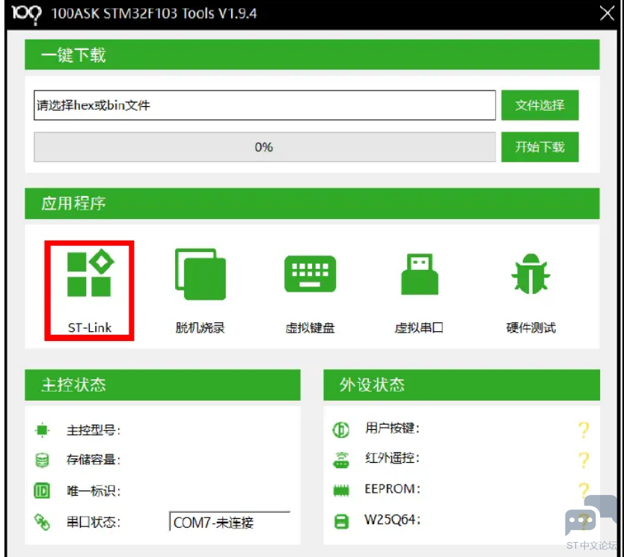Click the storage icon beside W25Q64
624x557 pixels.
click(x=341, y=521)
